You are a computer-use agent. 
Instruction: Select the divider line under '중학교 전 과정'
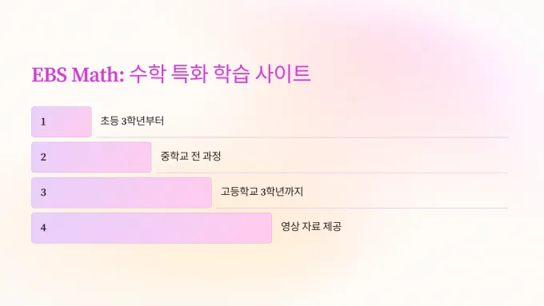pos(332,173)
